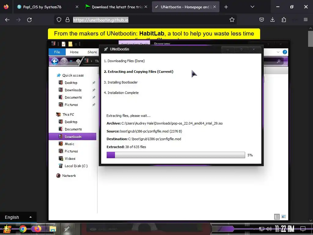
Task: Click UNetbootin taskbar icon
Action: (67, 229)
